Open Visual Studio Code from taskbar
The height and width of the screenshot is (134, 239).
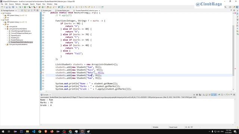pyautogui.click(x=34, y=131)
